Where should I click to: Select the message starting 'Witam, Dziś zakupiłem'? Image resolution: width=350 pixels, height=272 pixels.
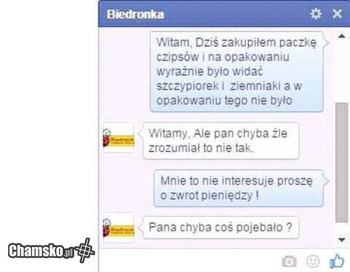click(237, 71)
